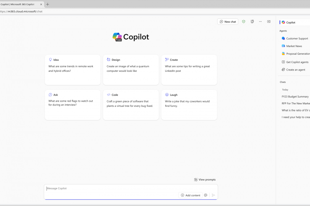Click the @ mention icon in message box

pos(205,195)
